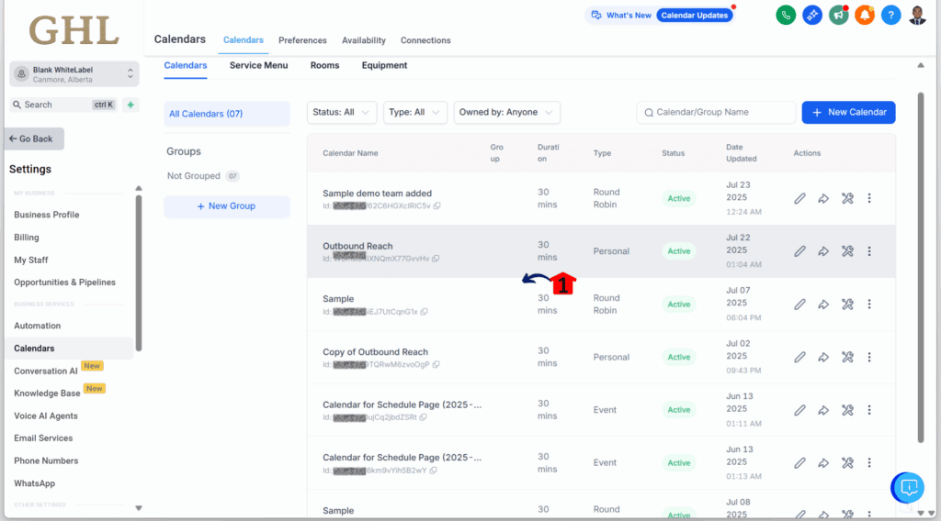Open the blue help question icon
Screen dimensions: 941x521
(x=891, y=15)
